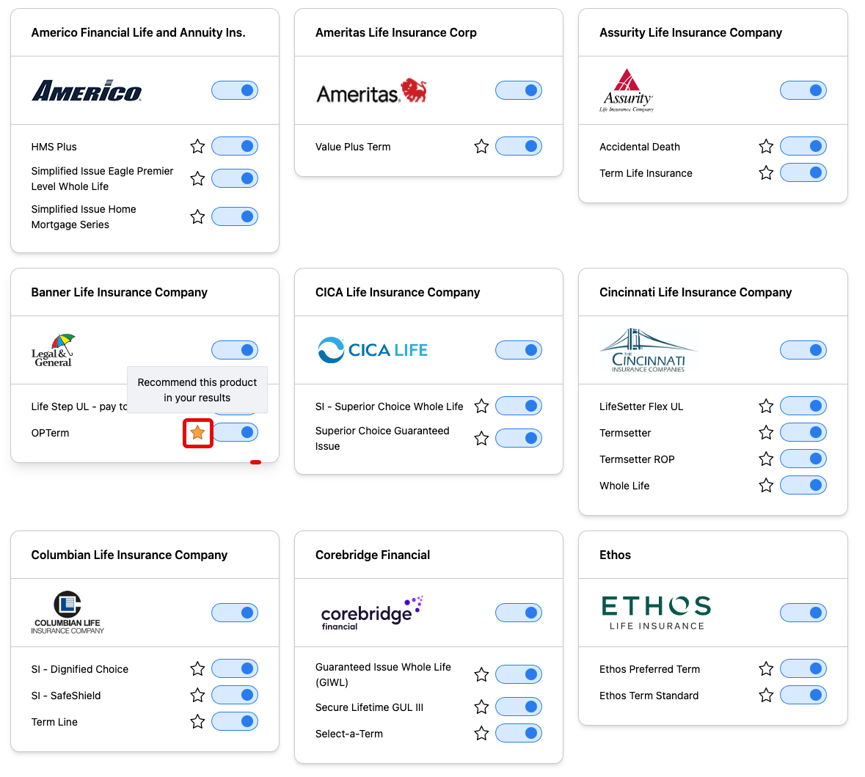Viewport: 865px width, 777px height.
Task: Click the 'SI - Dignified Choice' product name
Action: [79, 669]
